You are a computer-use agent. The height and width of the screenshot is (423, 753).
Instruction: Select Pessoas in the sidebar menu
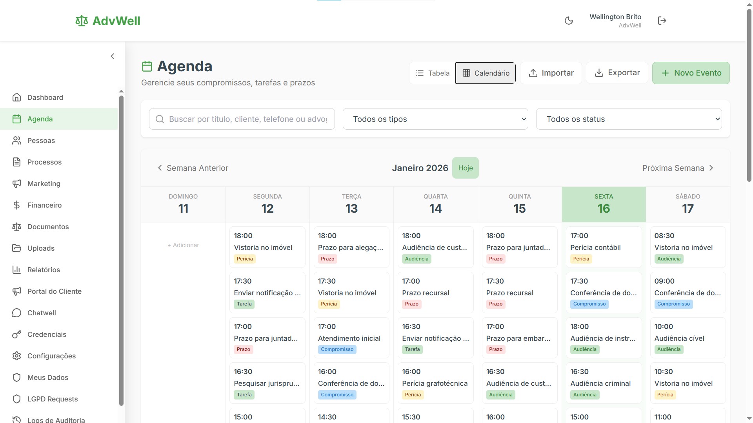(41, 141)
